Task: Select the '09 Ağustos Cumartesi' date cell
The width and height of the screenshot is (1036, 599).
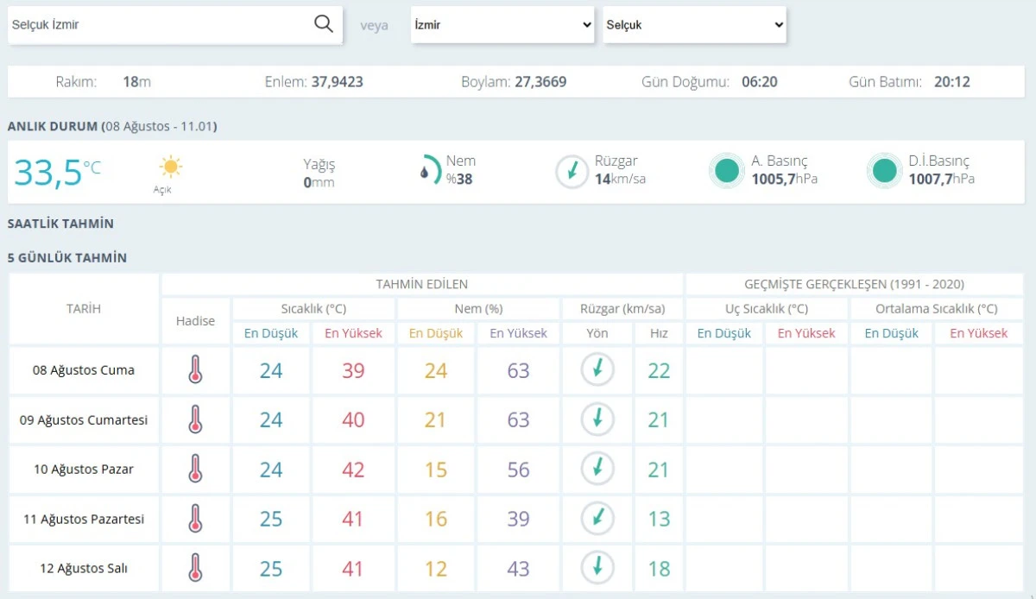Action: point(84,420)
